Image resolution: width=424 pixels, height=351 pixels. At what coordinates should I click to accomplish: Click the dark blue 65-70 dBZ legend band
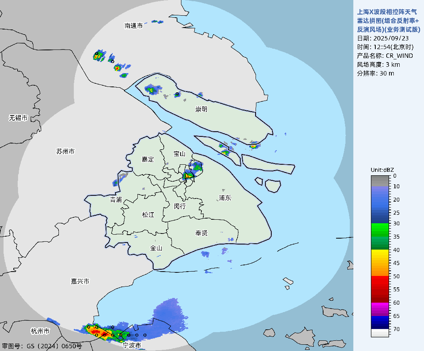[x=380, y=322]
